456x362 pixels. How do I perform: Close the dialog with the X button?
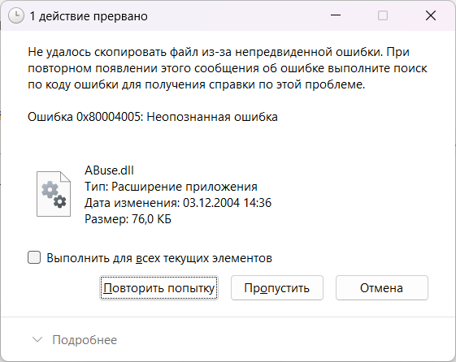431,15
